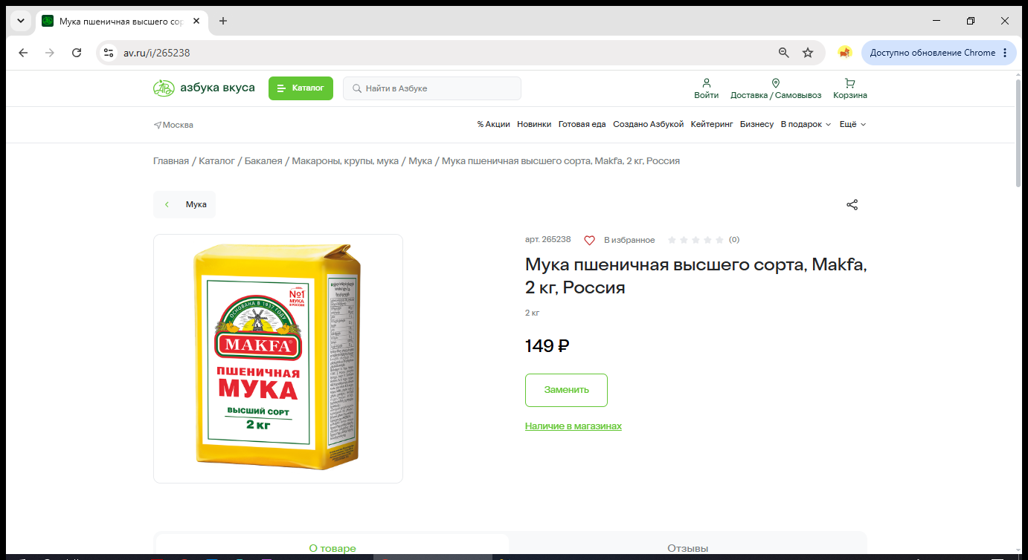Change the Москва city selection
Viewport: 1028px width, 560px height.
coord(173,125)
